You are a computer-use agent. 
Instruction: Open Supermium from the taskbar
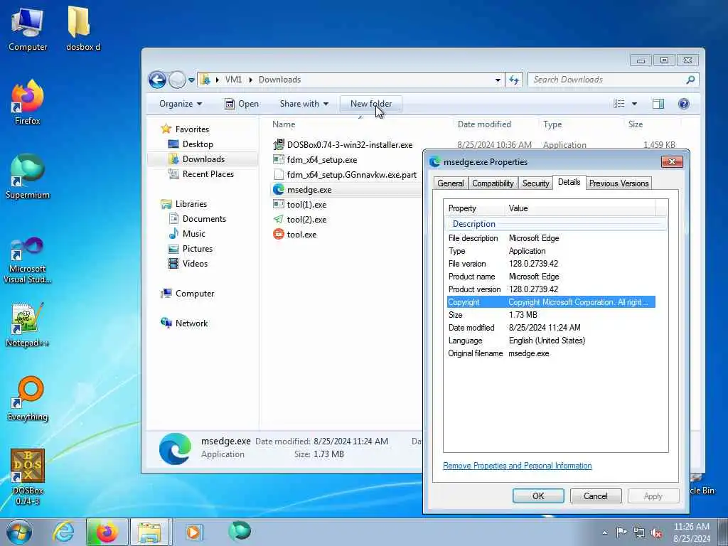(240, 531)
